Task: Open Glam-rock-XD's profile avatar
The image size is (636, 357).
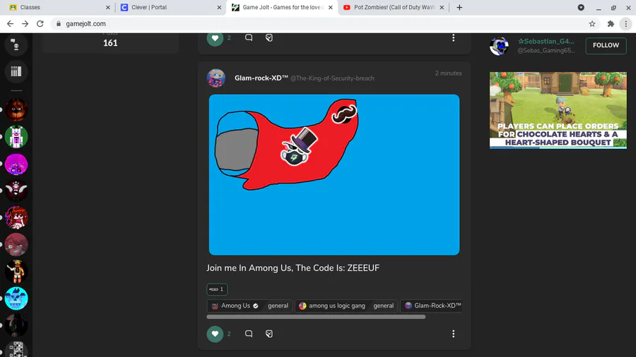Action: click(x=216, y=78)
